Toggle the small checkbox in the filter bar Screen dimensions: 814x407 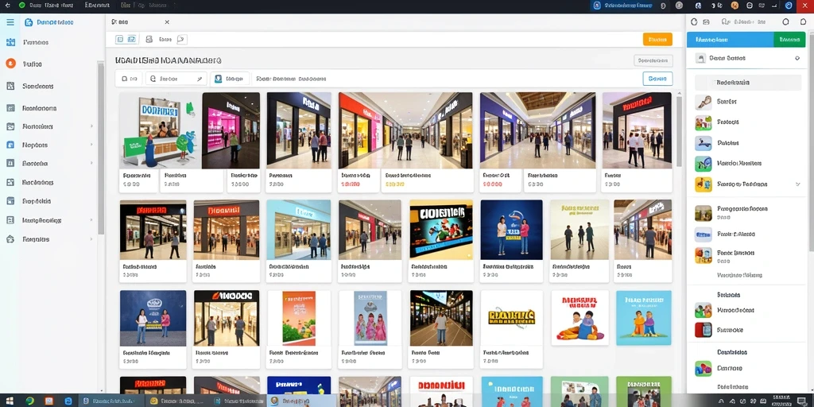[x=125, y=79]
